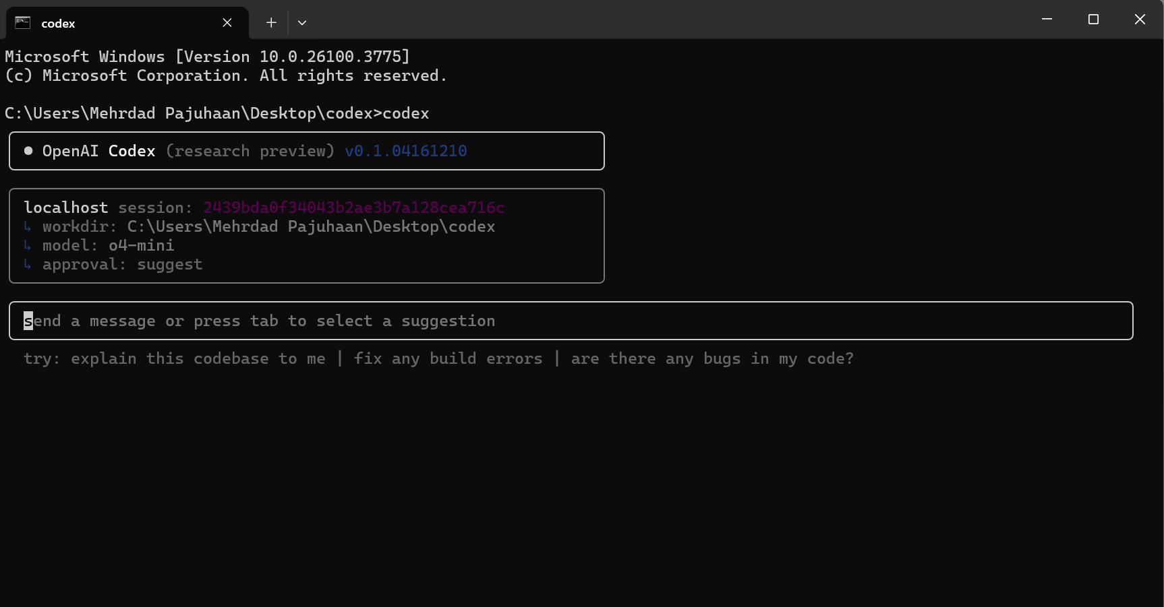This screenshot has height=607, width=1164.
Task: Click the Microsoft Windows version line
Action: click(x=208, y=57)
